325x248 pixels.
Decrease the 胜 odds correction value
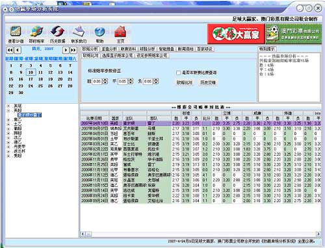click(x=105, y=82)
